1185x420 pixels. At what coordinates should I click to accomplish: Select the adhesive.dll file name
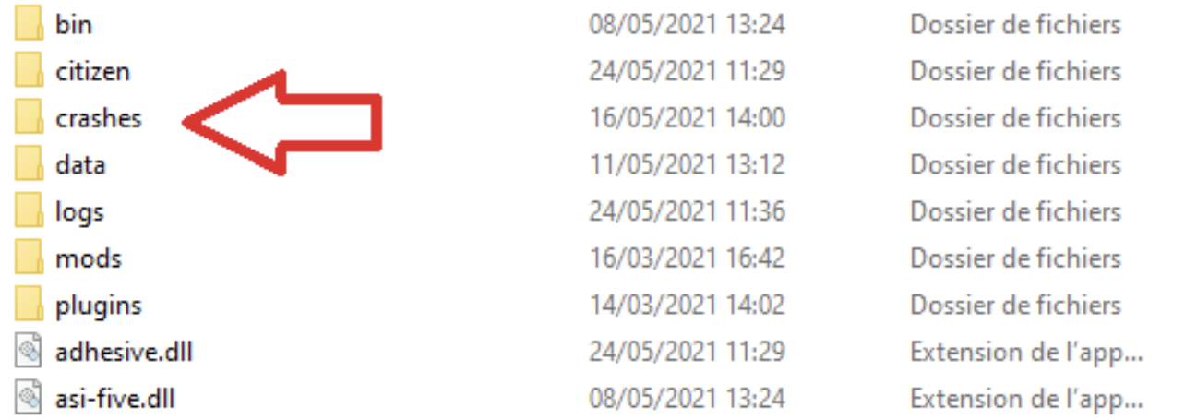(124, 352)
